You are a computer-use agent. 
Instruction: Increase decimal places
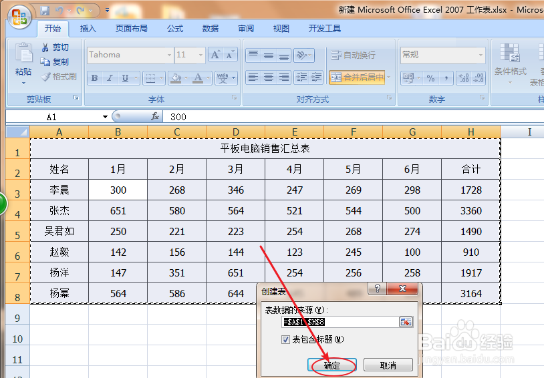[x=464, y=78]
